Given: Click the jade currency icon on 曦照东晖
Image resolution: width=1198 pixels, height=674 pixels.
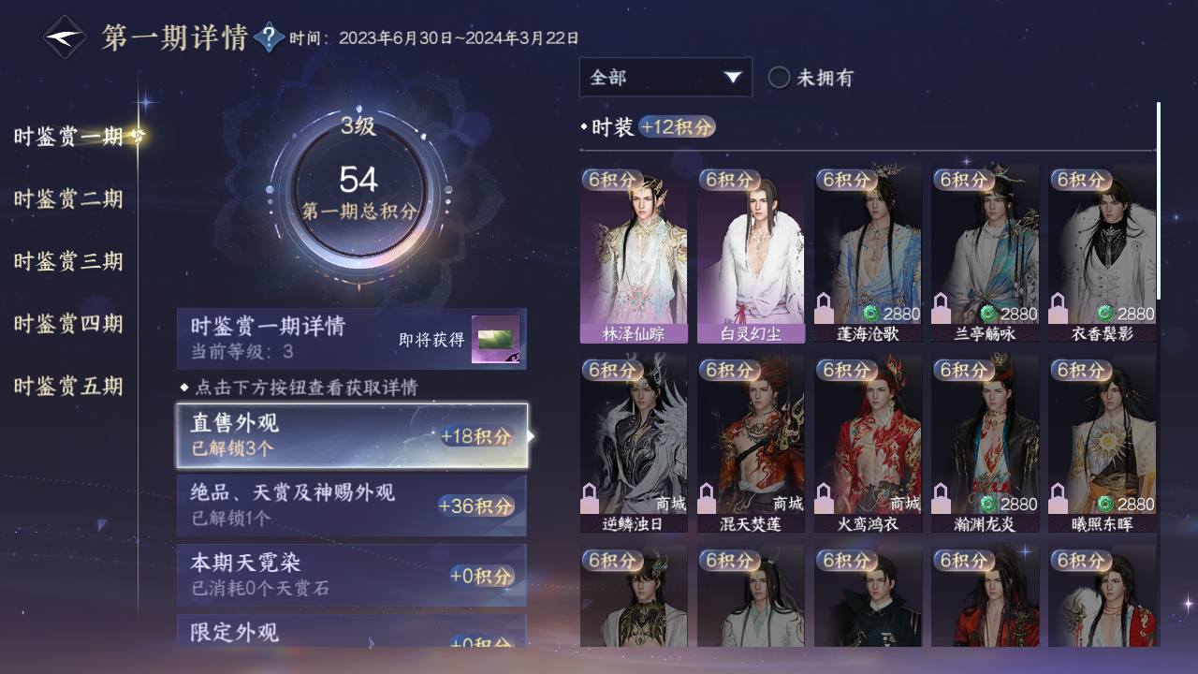Looking at the screenshot, I should (1105, 504).
